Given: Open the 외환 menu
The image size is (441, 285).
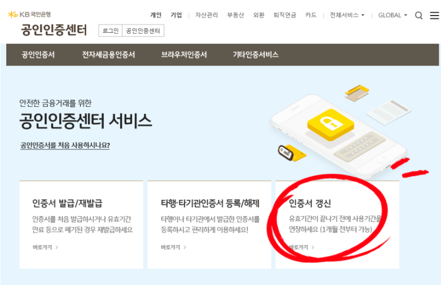Looking at the screenshot, I should (x=259, y=15).
